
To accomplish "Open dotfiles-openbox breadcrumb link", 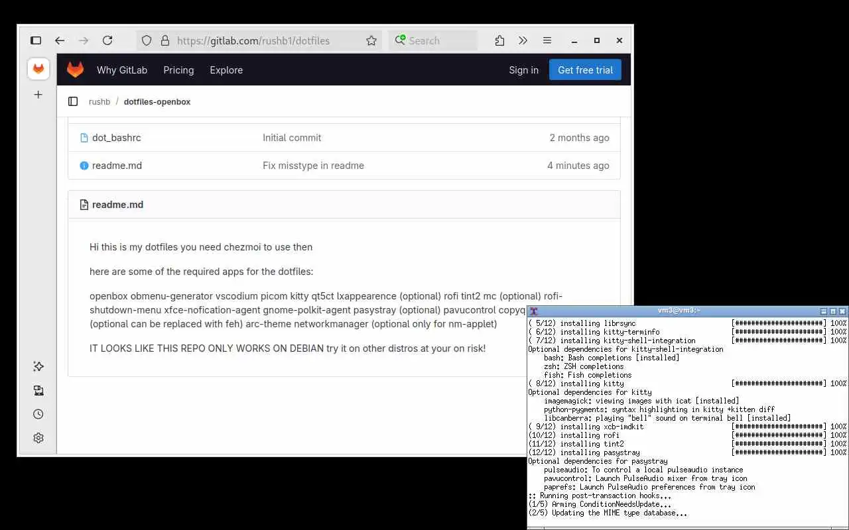I will coord(157,102).
